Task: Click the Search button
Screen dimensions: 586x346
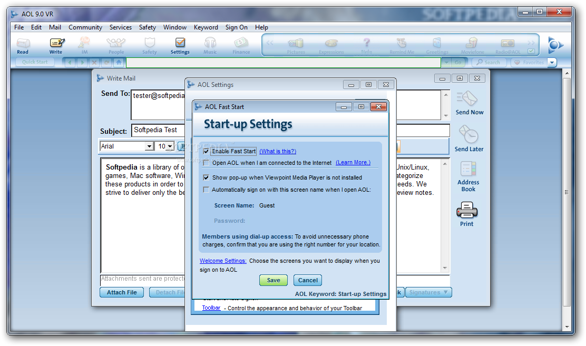Action: click(x=489, y=62)
